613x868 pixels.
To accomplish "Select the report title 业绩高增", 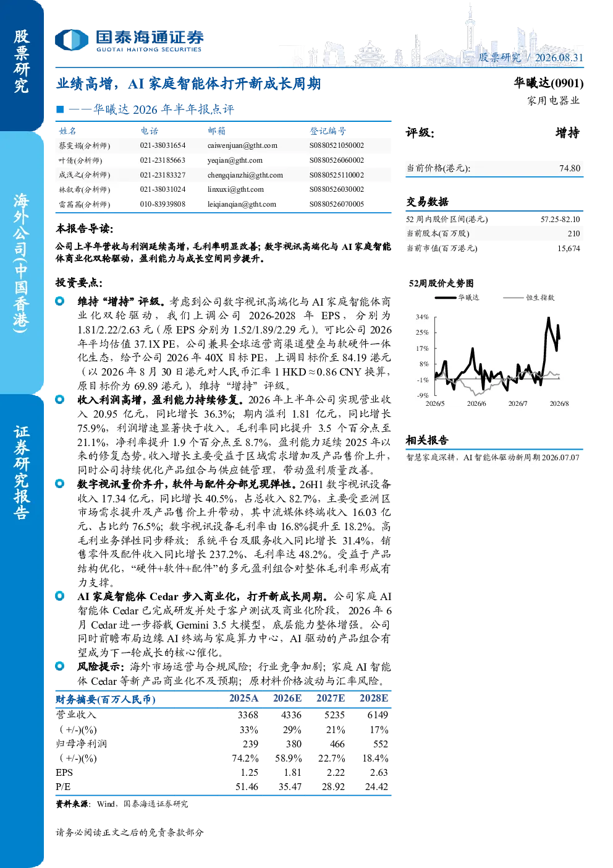I will tap(188, 84).
